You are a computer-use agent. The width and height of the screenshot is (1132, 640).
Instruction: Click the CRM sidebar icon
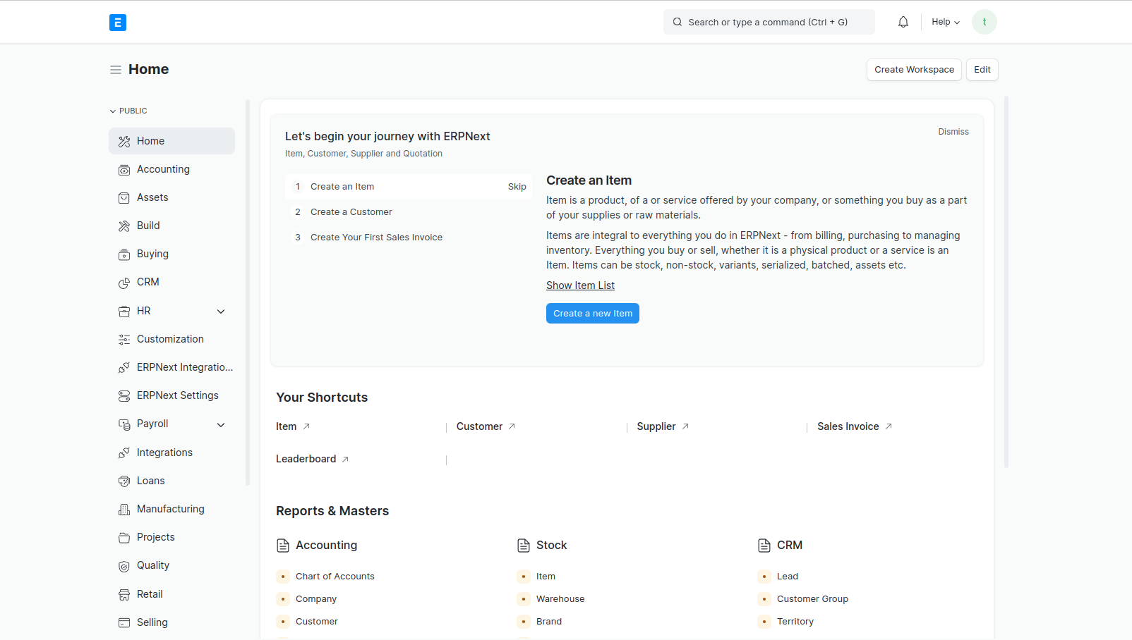click(124, 283)
